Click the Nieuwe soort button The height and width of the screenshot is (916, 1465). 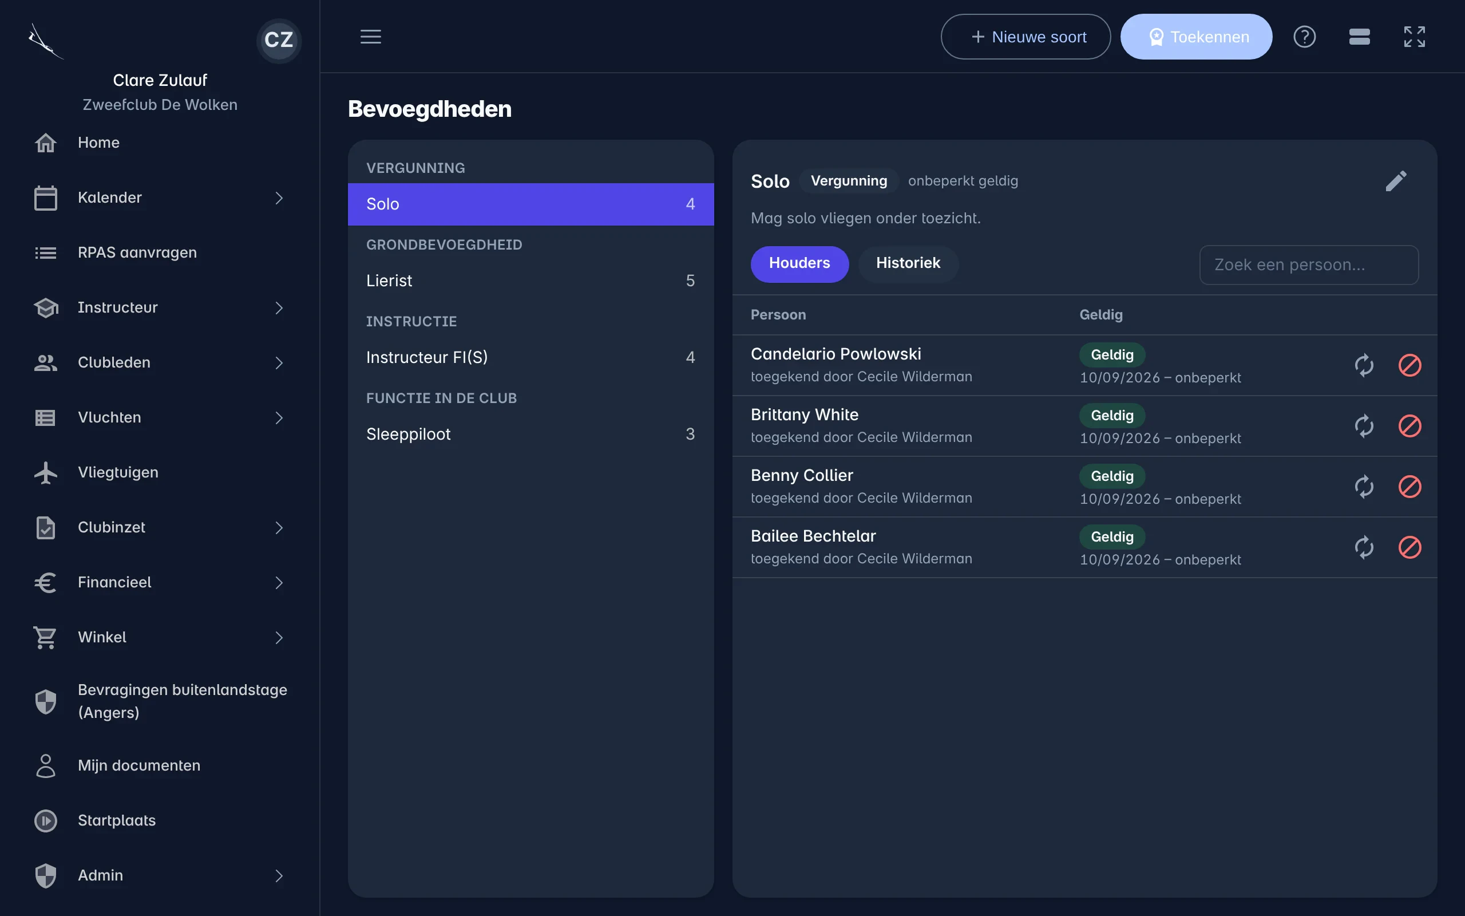[x=1025, y=36]
